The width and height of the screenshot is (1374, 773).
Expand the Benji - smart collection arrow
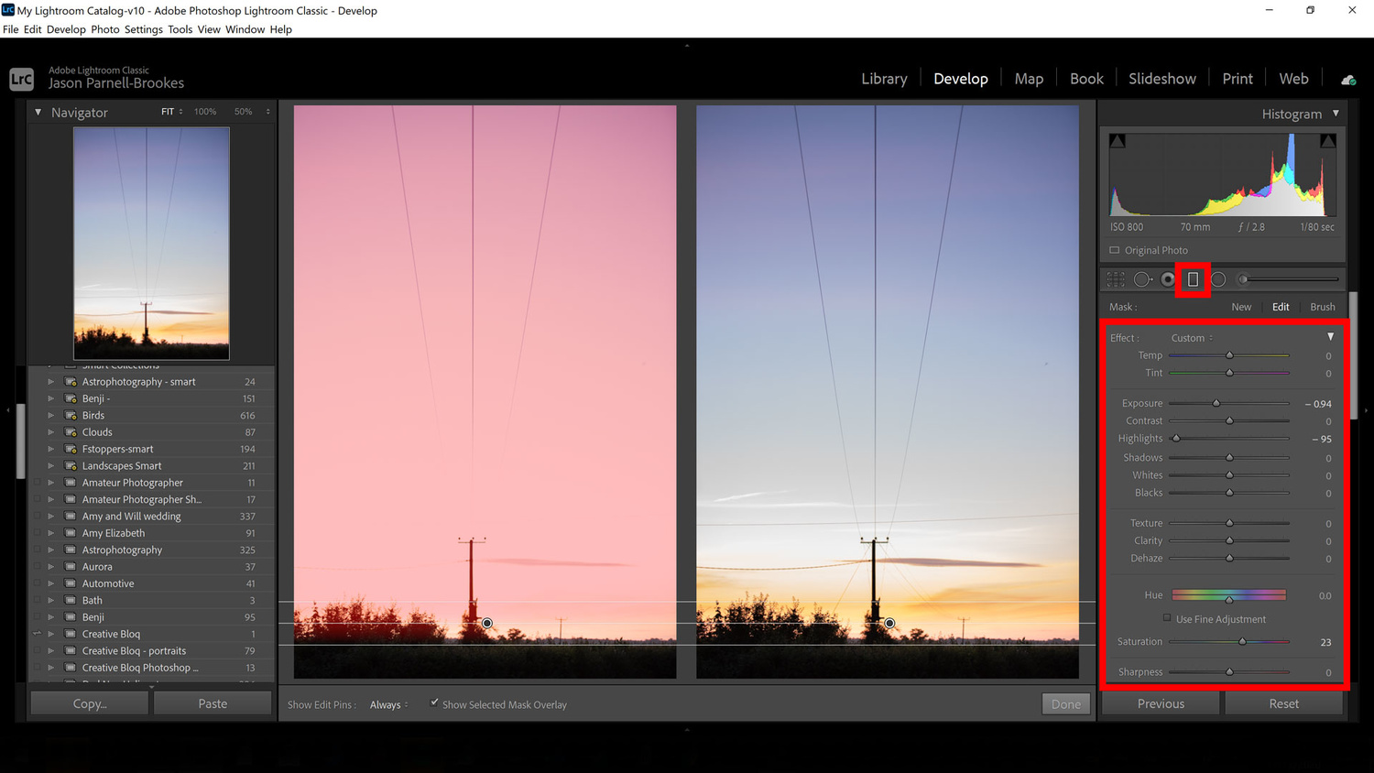[x=51, y=398]
